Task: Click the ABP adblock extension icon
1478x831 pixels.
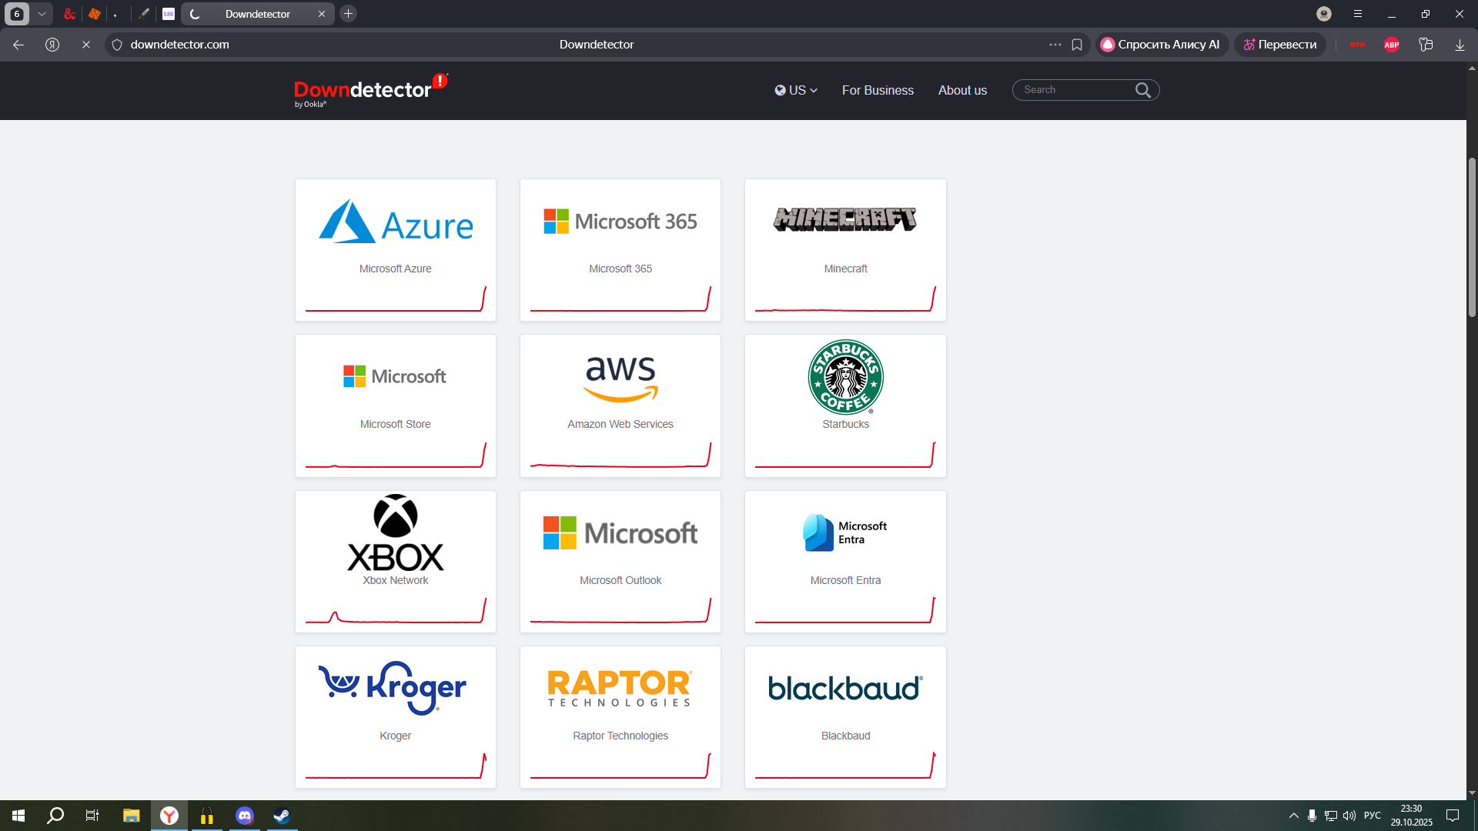Action: [x=1392, y=45]
